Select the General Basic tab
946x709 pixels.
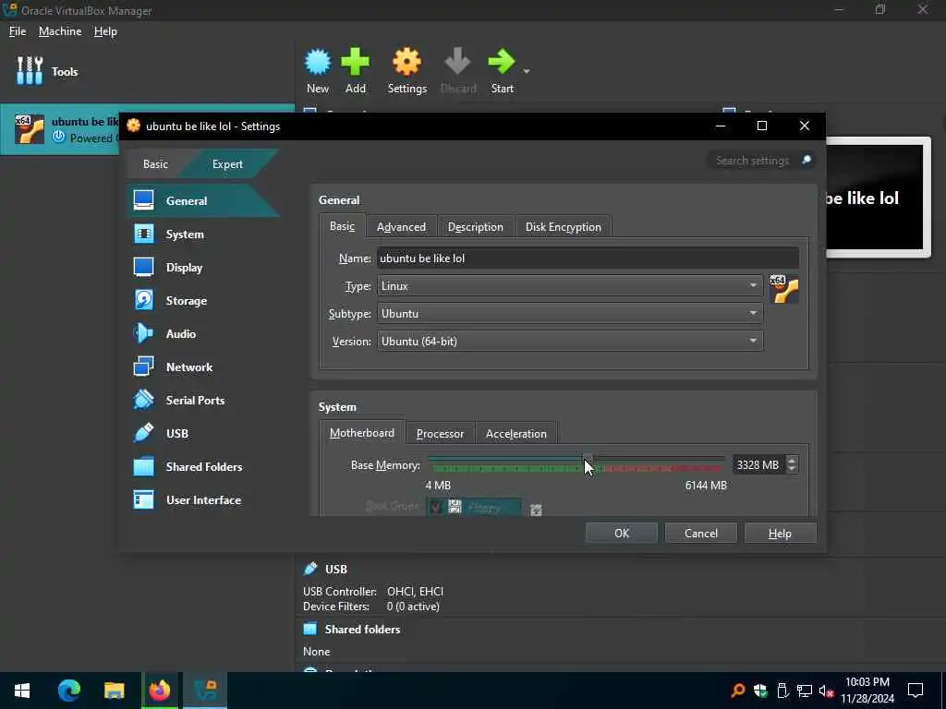(342, 226)
